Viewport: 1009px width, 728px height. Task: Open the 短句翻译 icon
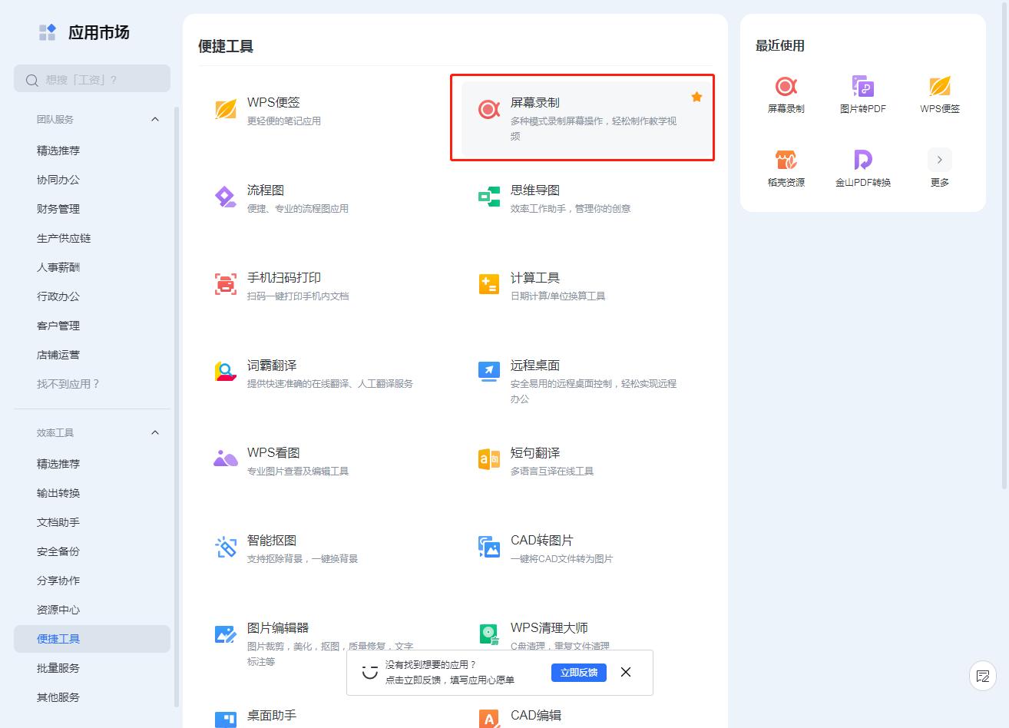489,460
